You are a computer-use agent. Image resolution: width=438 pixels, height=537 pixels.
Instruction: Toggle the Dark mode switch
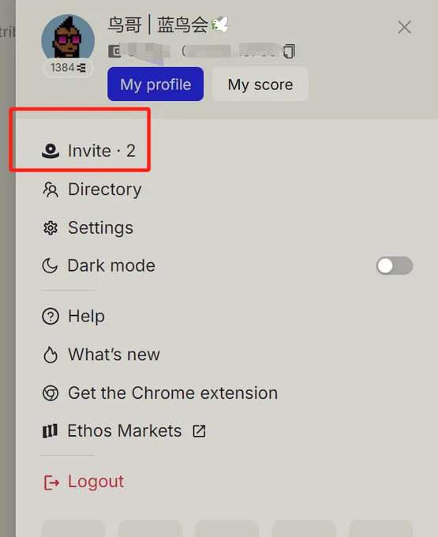[x=395, y=265]
